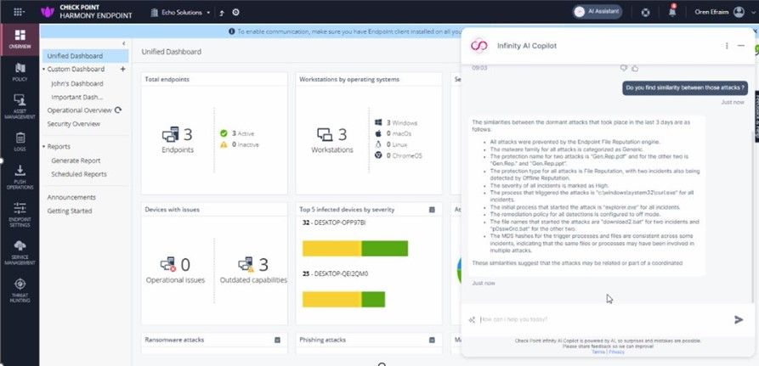The image size is (759, 366).
Task: Click info icon in the top banner
Action: [x=231, y=31]
